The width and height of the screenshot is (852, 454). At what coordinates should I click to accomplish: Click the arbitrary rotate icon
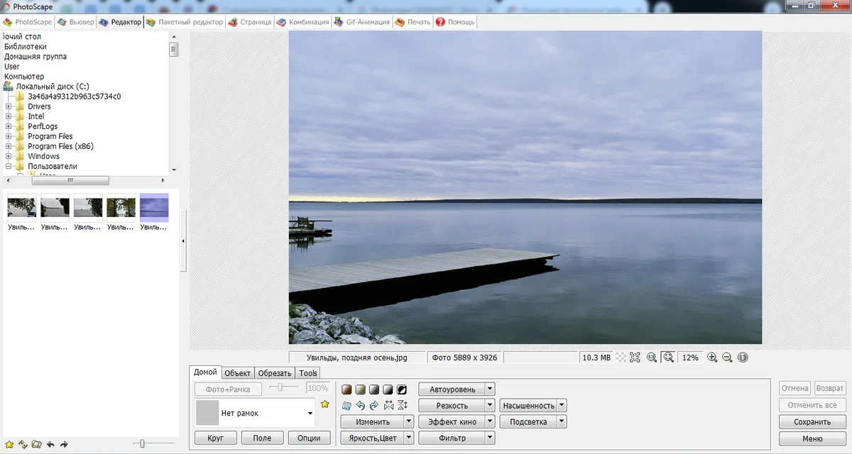click(346, 406)
